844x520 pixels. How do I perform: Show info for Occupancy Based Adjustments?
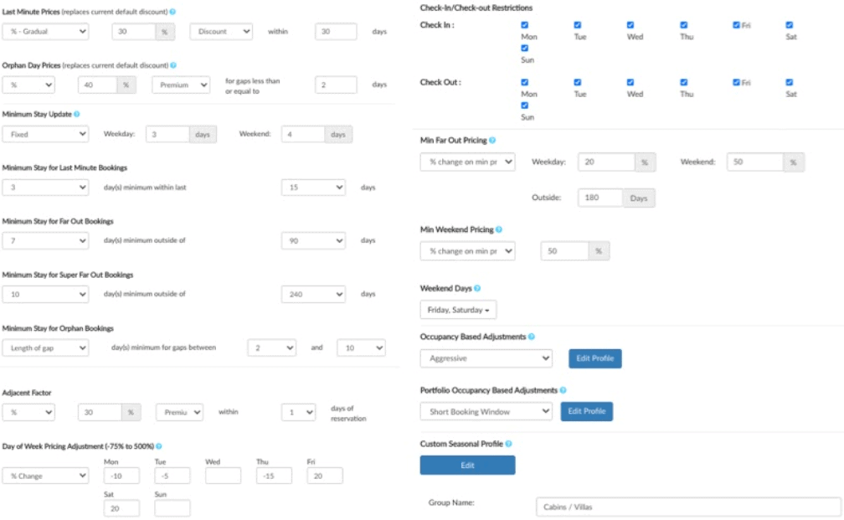point(531,337)
